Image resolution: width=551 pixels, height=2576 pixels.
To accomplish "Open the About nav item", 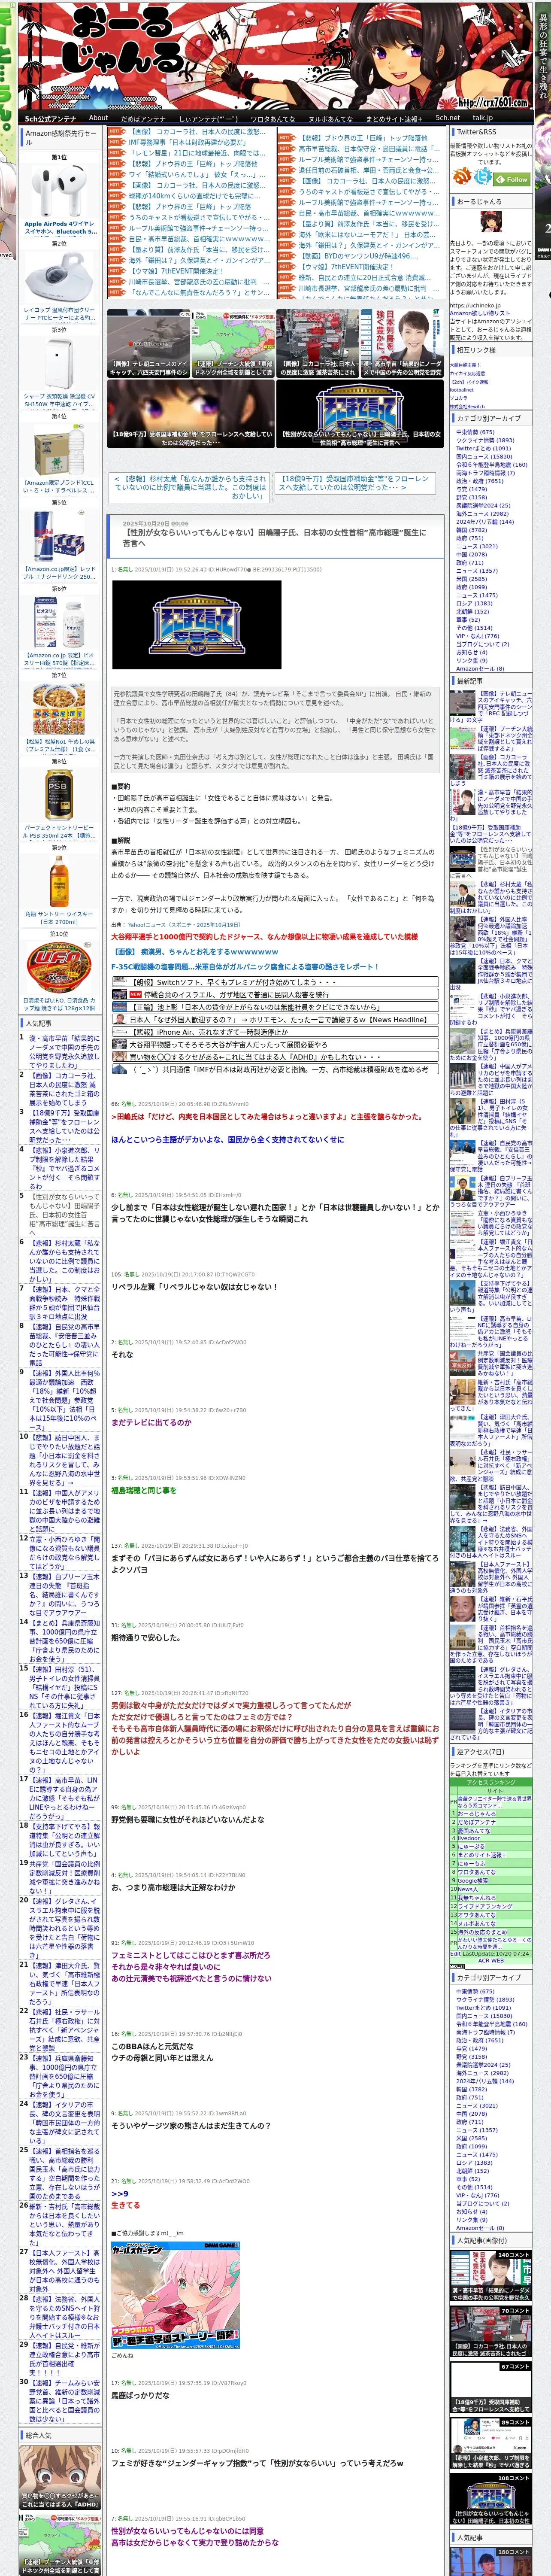I will click(x=98, y=118).
